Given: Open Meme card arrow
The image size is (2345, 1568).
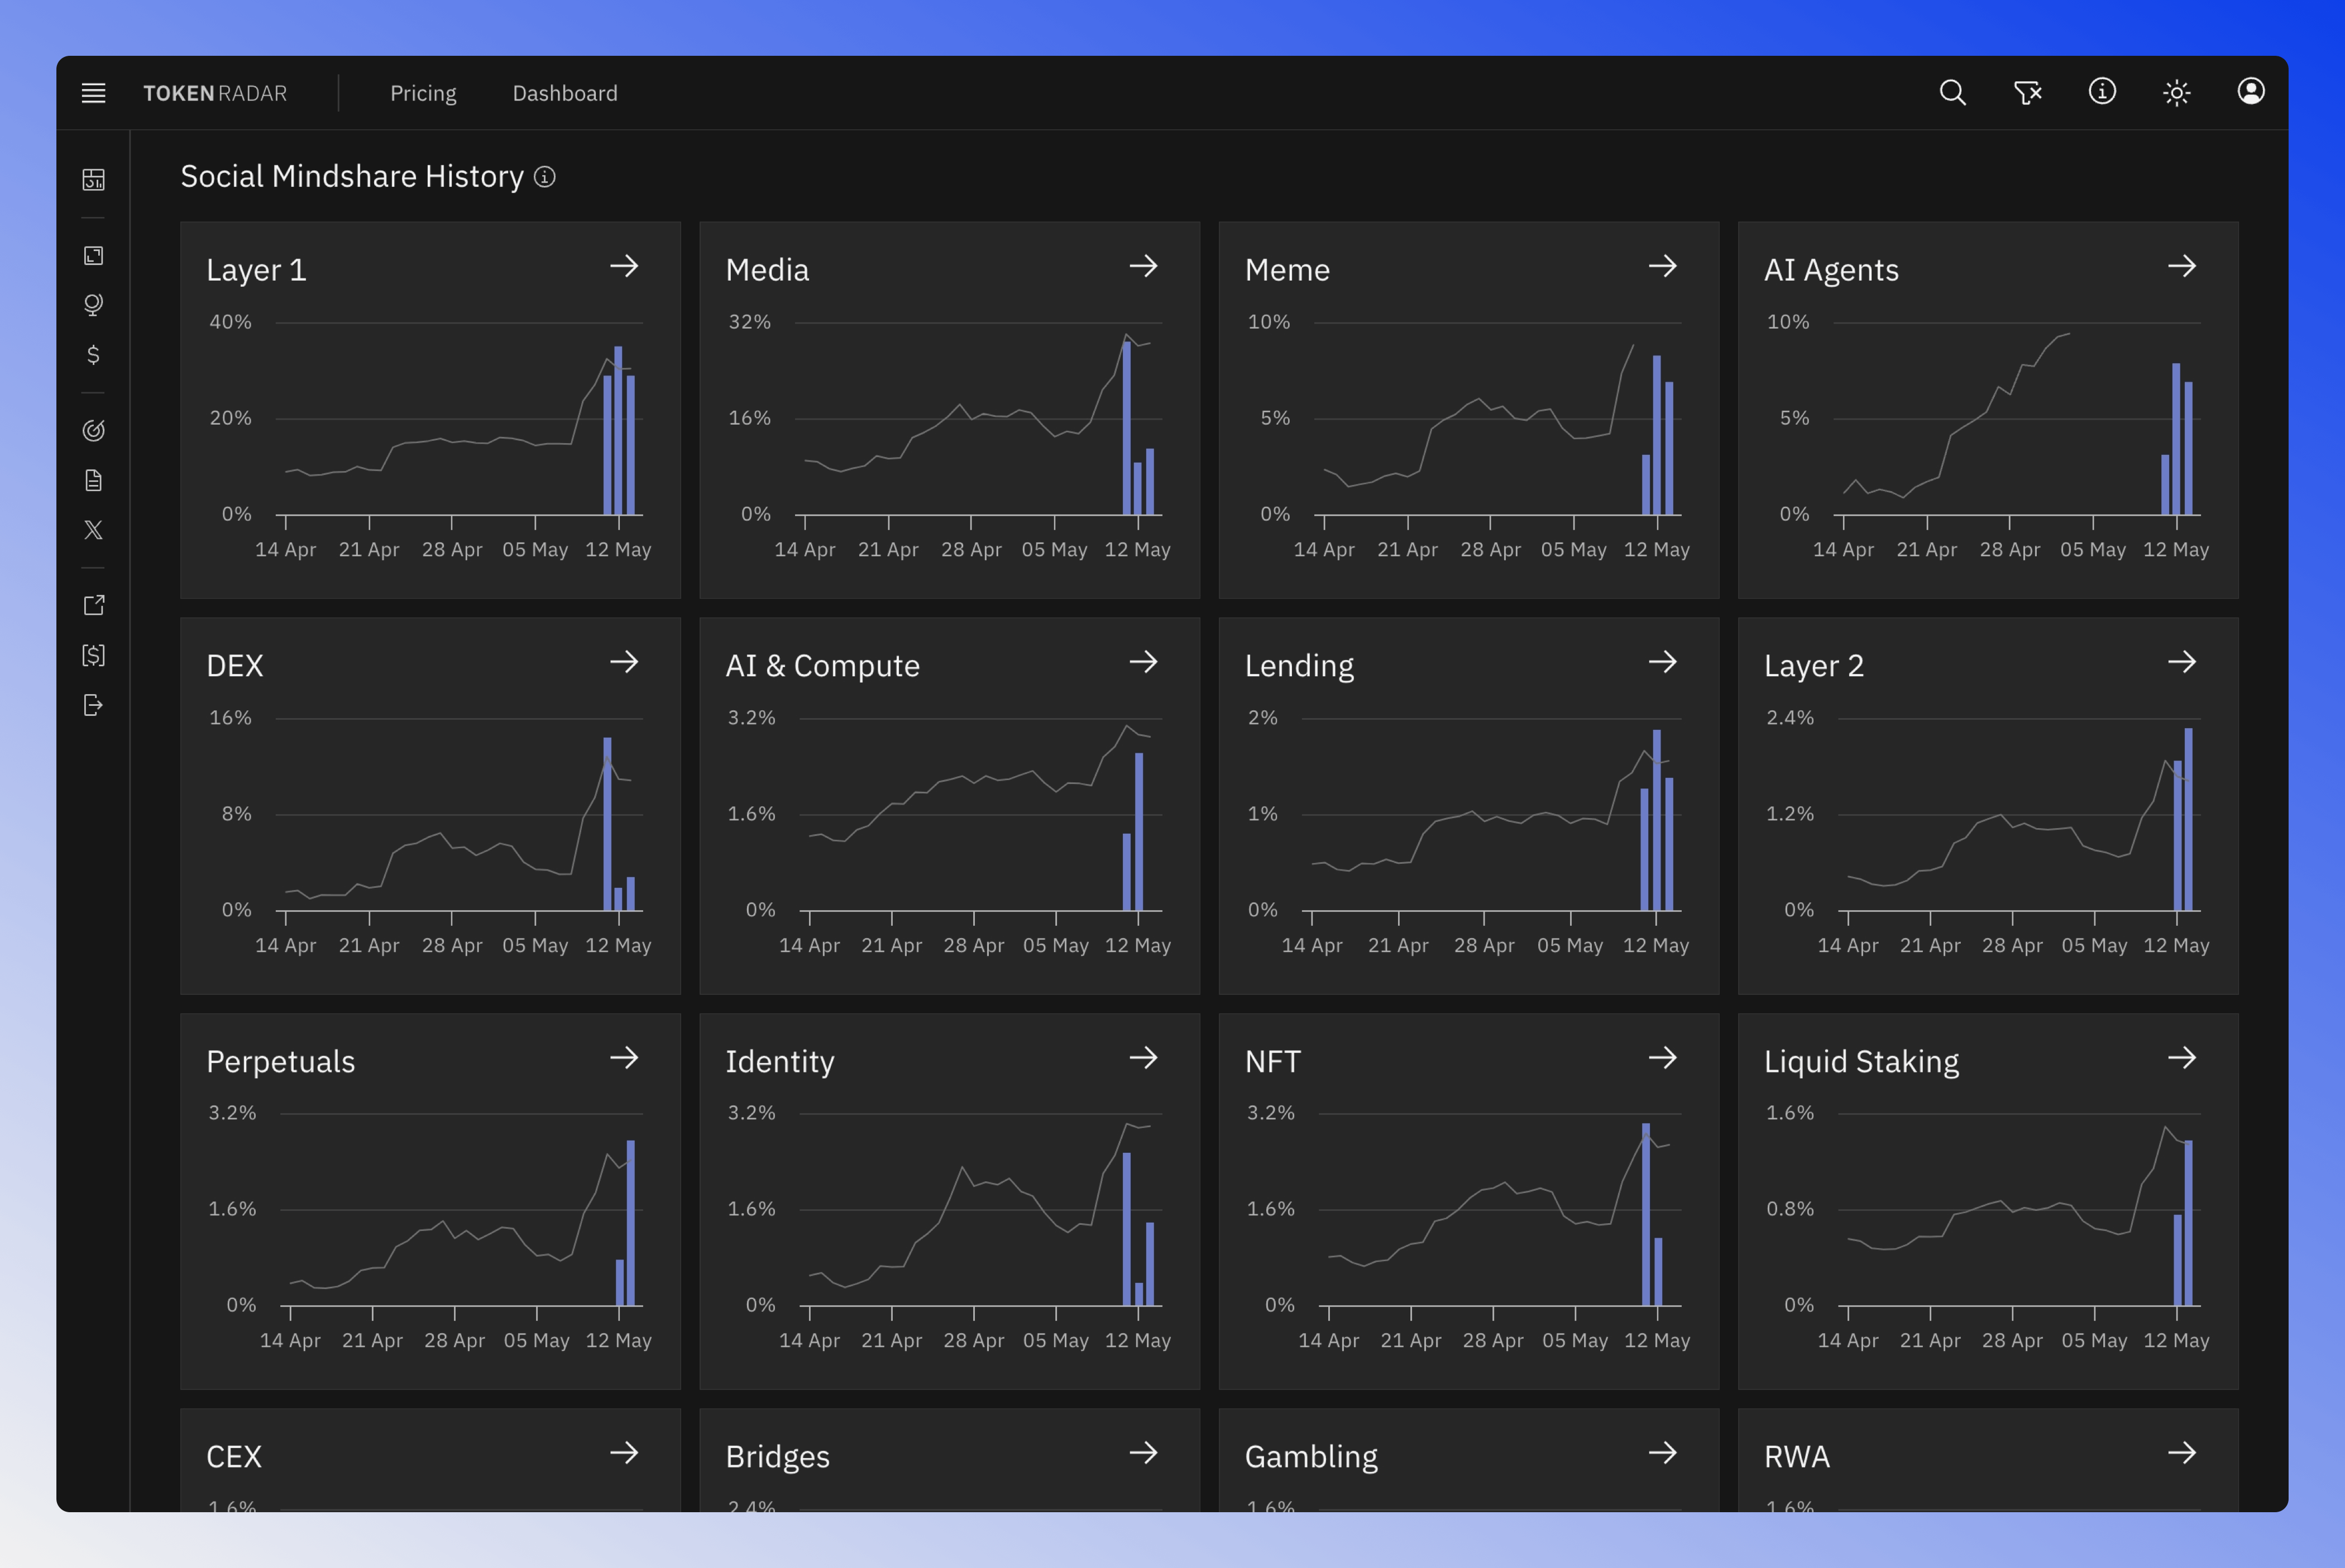Looking at the screenshot, I should [1663, 266].
